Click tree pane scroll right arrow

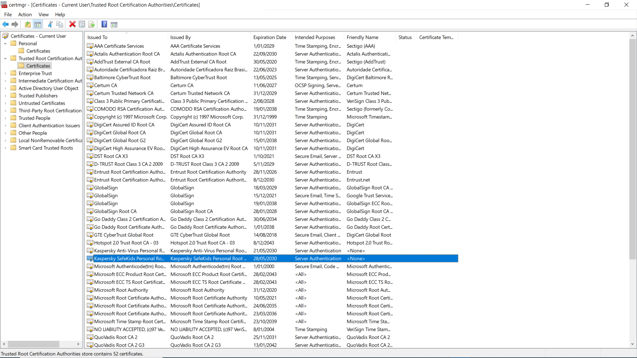click(78, 344)
